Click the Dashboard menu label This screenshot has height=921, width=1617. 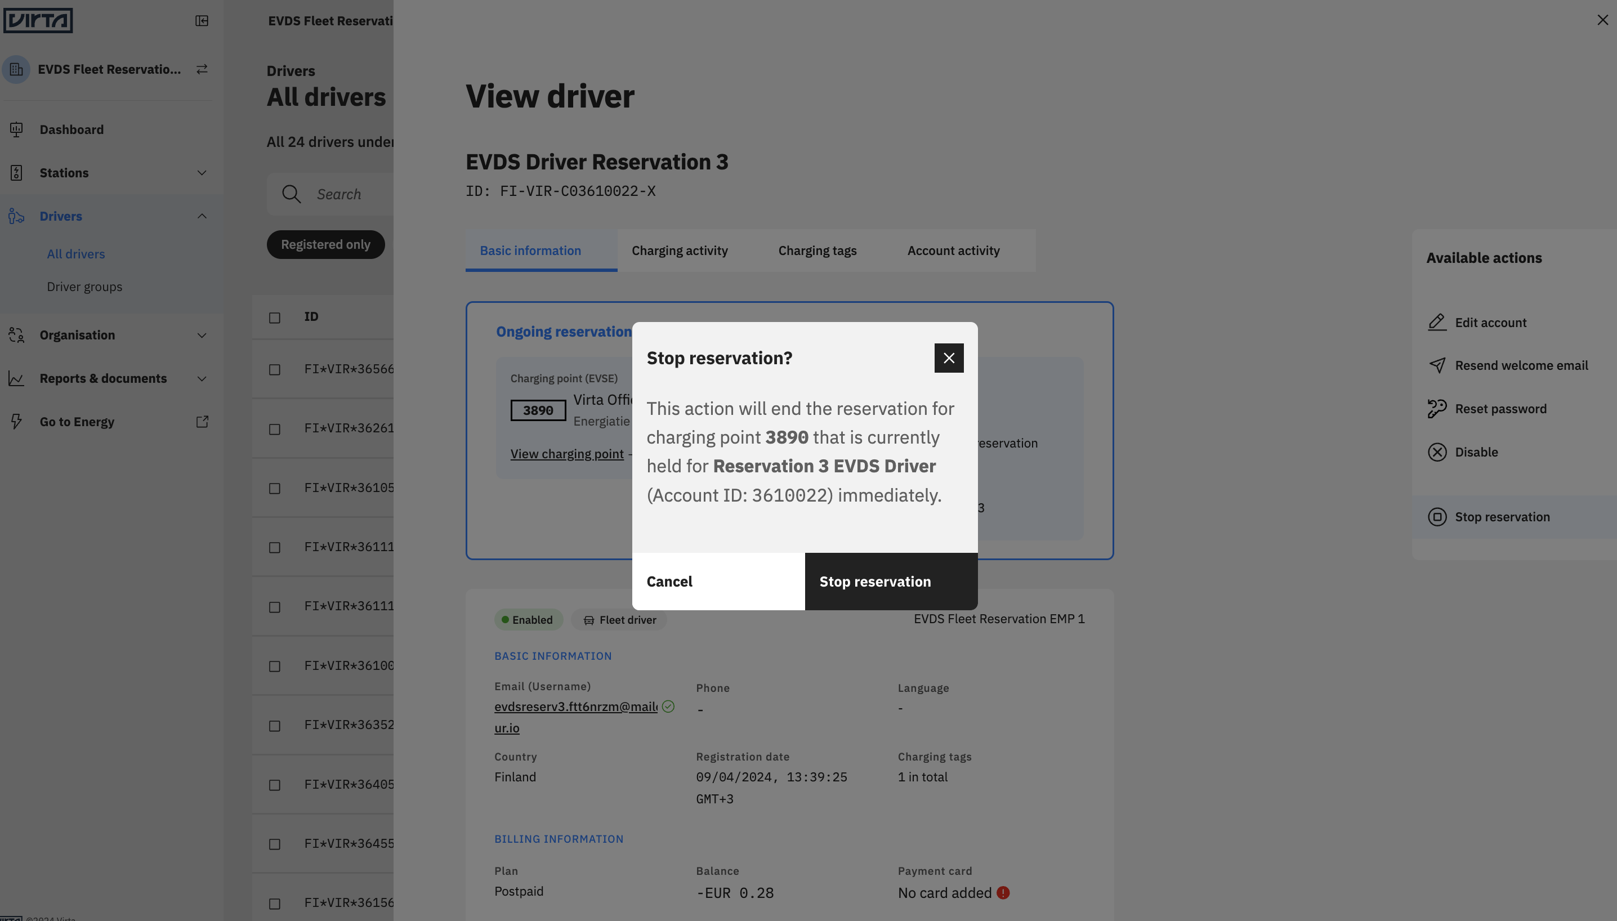(x=72, y=129)
